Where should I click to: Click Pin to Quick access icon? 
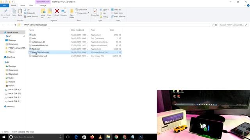5,11
